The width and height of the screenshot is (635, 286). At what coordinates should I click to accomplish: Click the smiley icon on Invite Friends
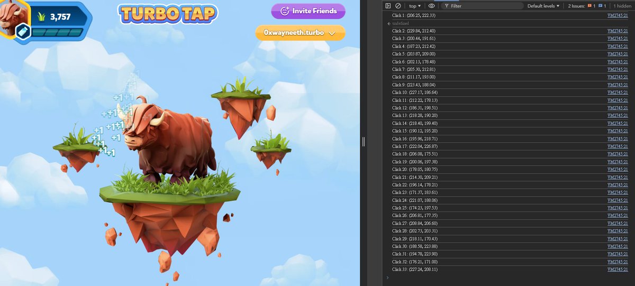pos(285,11)
